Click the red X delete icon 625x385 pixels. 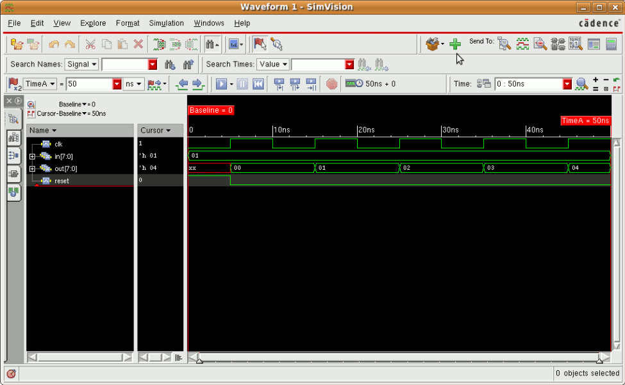(138, 44)
